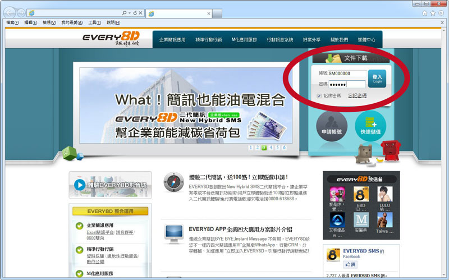Open the 工具(T) menu
The image size is (449, 280).
(x=94, y=22)
